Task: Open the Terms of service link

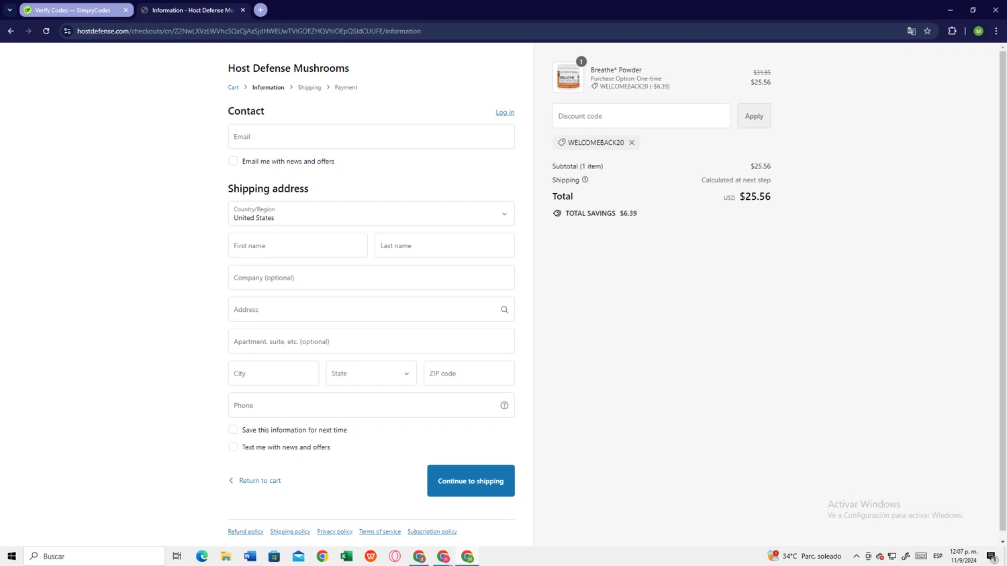Action: [380, 532]
